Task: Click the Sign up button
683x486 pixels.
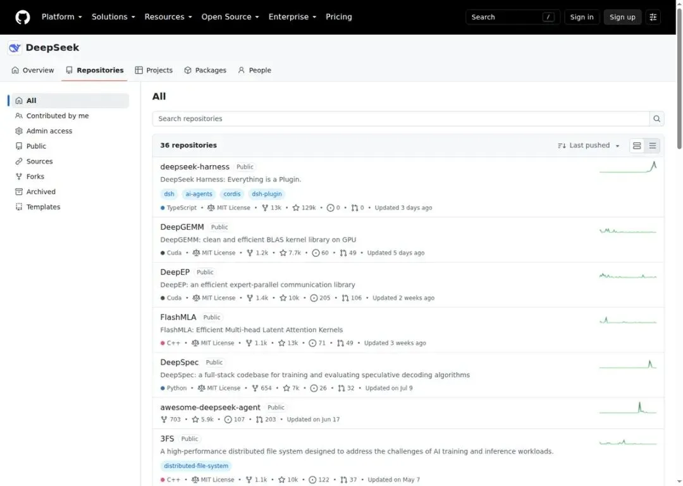Action: click(x=622, y=17)
